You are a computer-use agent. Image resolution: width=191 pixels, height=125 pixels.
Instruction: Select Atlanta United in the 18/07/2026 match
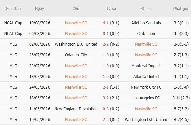pos(146,77)
